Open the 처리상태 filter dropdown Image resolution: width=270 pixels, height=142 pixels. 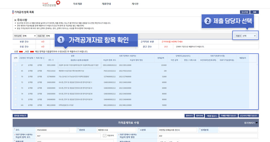pos(29,36)
